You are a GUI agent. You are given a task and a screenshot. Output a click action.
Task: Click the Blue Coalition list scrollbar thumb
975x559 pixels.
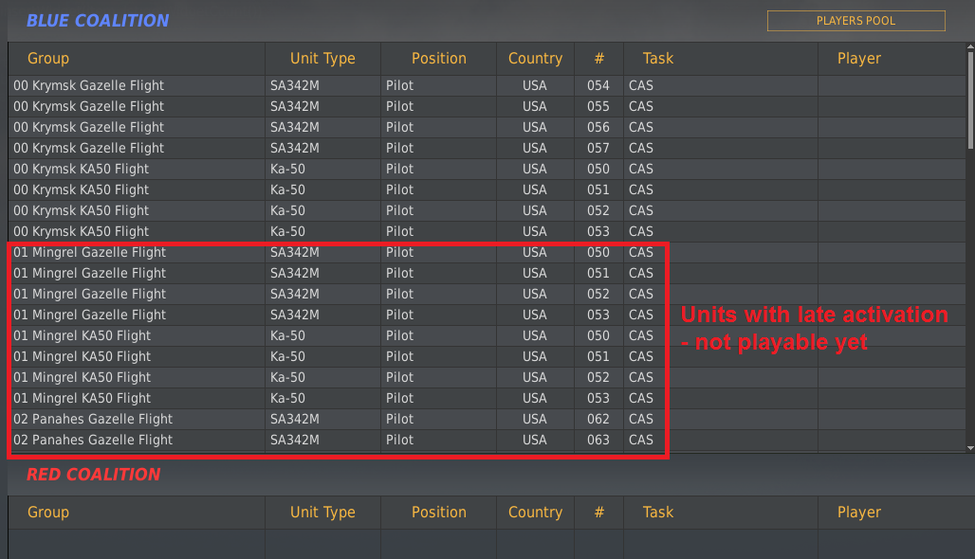(970, 100)
